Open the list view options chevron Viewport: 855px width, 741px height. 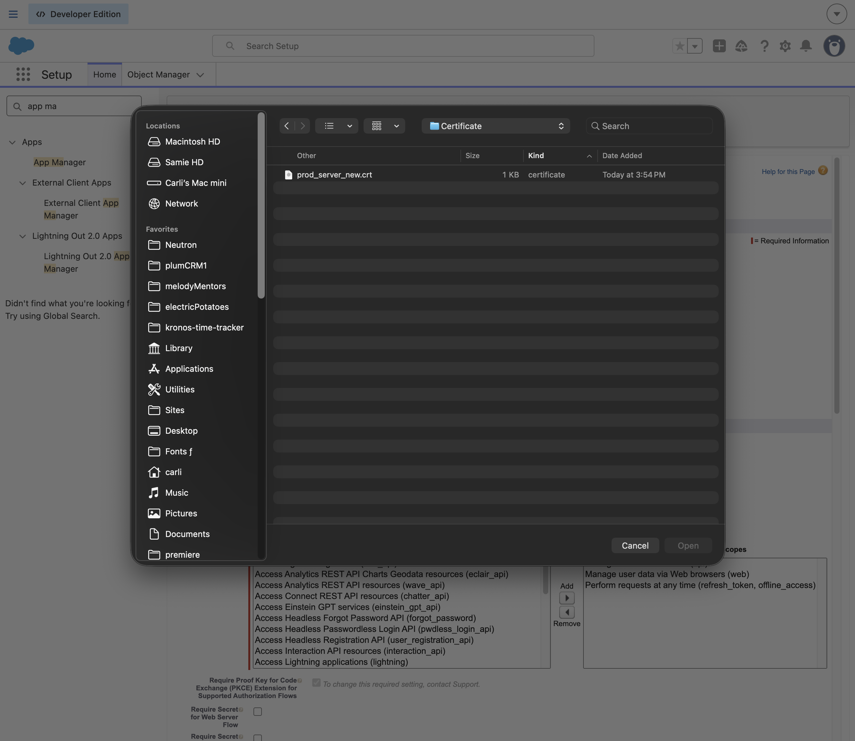pyautogui.click(x=350, y=126)
